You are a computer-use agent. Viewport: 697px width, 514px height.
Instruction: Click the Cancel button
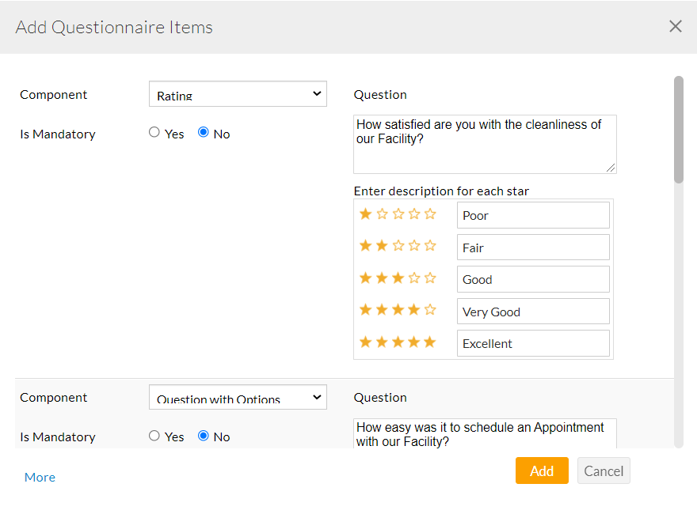(x=604, y=471)
